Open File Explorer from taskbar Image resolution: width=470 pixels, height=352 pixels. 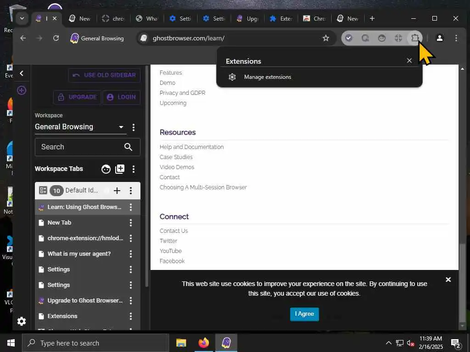coord(181,343)
